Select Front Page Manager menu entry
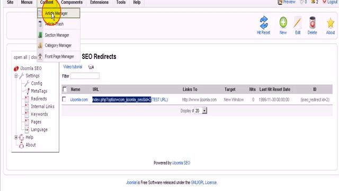The image size is (339, 191). click(59, 57)
